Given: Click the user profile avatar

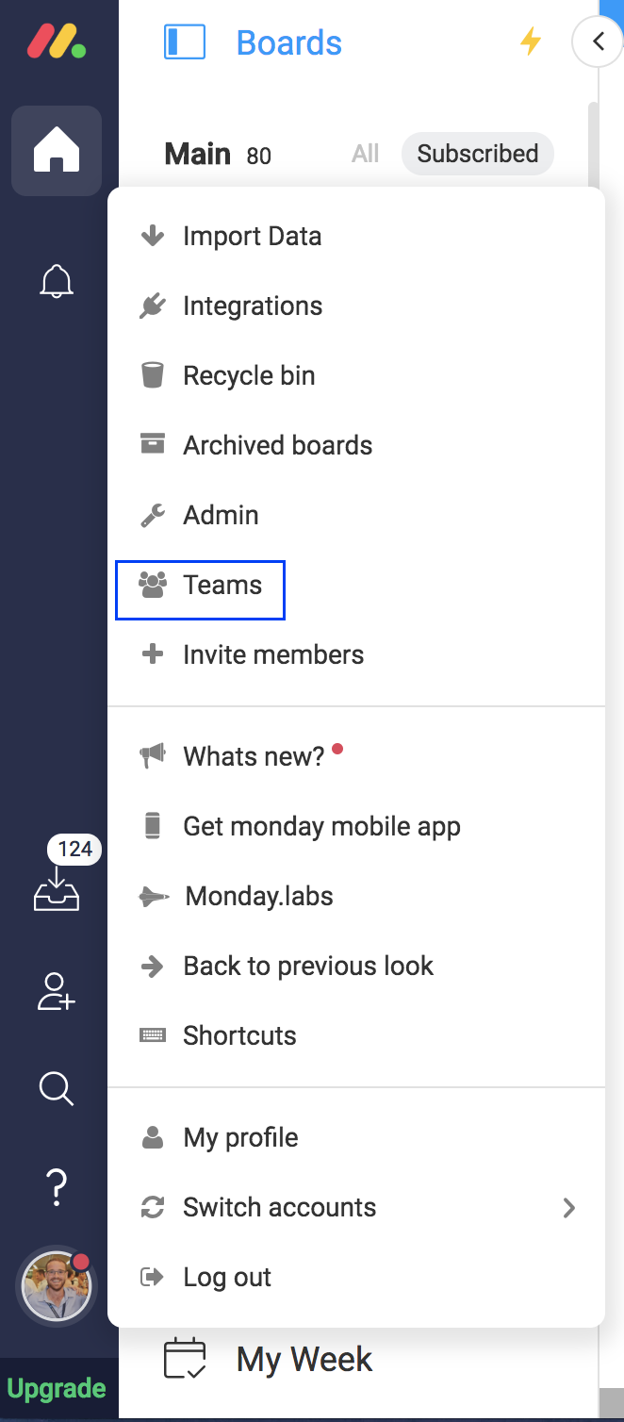Looking at the screenshot, I should 57,1285.
